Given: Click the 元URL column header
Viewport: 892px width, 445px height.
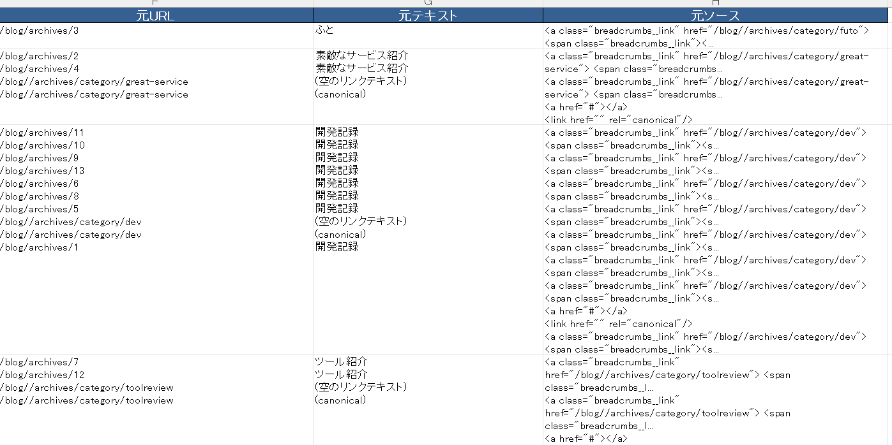Looking at the screenshot, I should tap(155, 16).
